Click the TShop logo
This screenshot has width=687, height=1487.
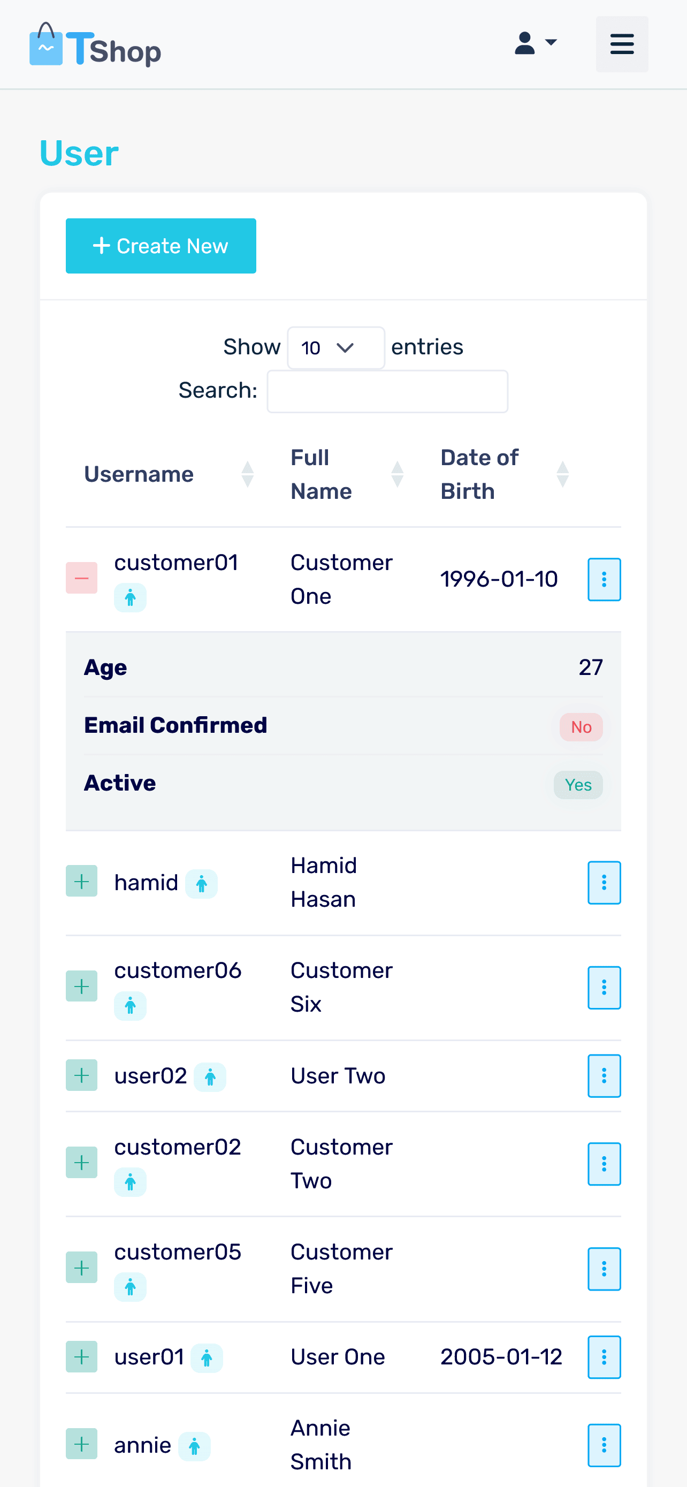95,45
